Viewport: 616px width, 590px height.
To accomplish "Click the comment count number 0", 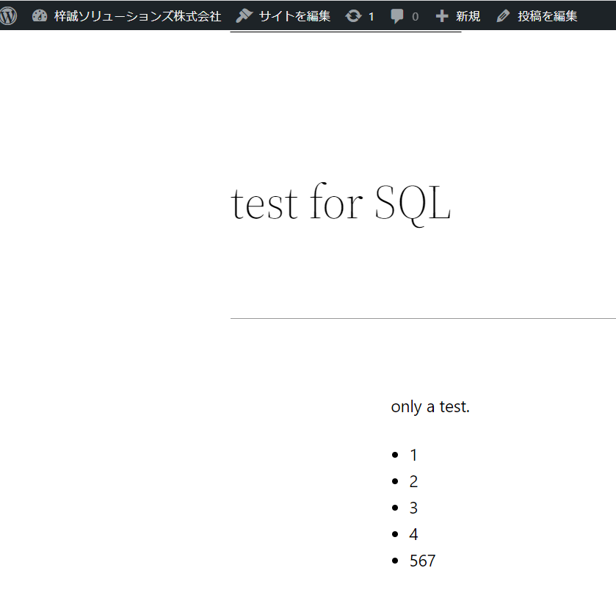I will point(415,16).
